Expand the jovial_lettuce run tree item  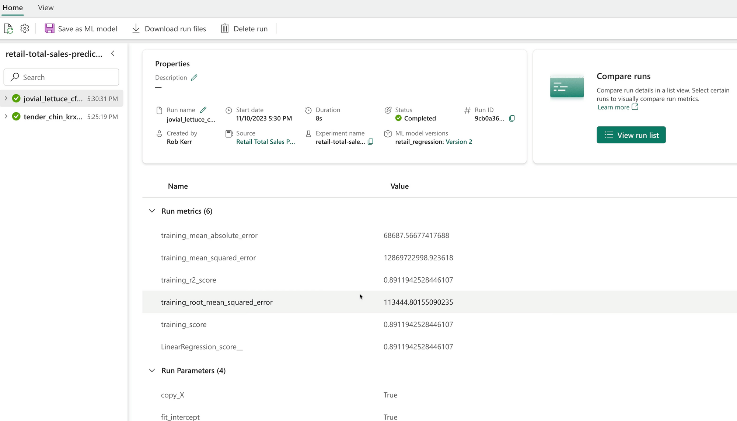6,98
